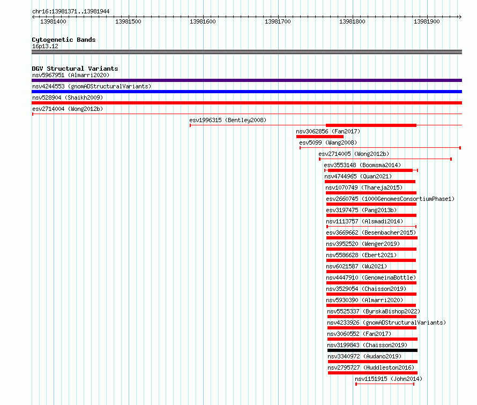Select esv1996315 (Bentley2008) variant label
This screenshot has width=477, height=405.
(228, 120)
